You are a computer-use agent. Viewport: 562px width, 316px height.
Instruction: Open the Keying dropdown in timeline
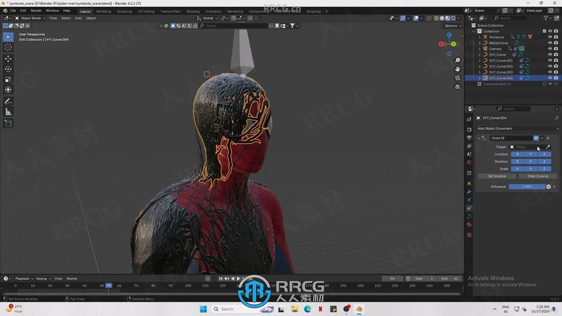43,278
